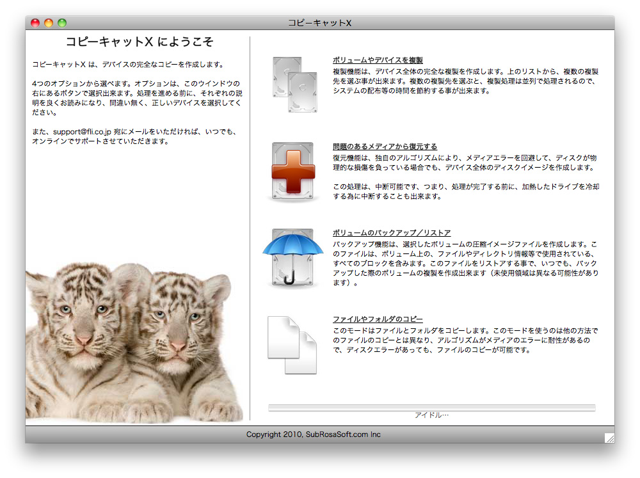This screenshot has width=640, height=478.
Task: Click the バックアップ機能は description paragraph
Action: 466,263
